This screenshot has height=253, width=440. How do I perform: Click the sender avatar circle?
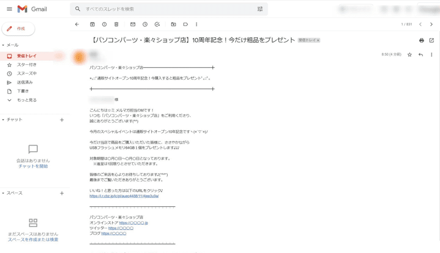[79, 58]
